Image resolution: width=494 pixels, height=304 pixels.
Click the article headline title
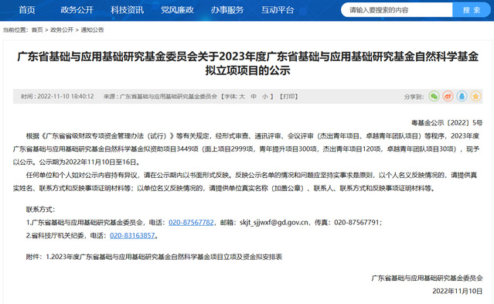tap(247, 63)
